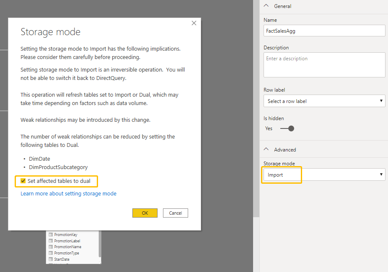The image size is (388, 272).
Task: Click the PromotionKey field name
Action: point(65,235)
